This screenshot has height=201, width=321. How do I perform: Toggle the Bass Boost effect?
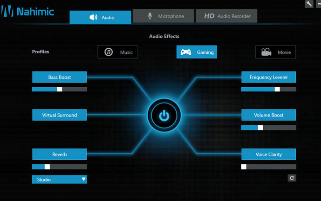tap(60, 77)
